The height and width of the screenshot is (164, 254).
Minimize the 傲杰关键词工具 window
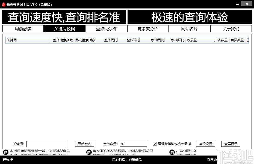(238, 4)
